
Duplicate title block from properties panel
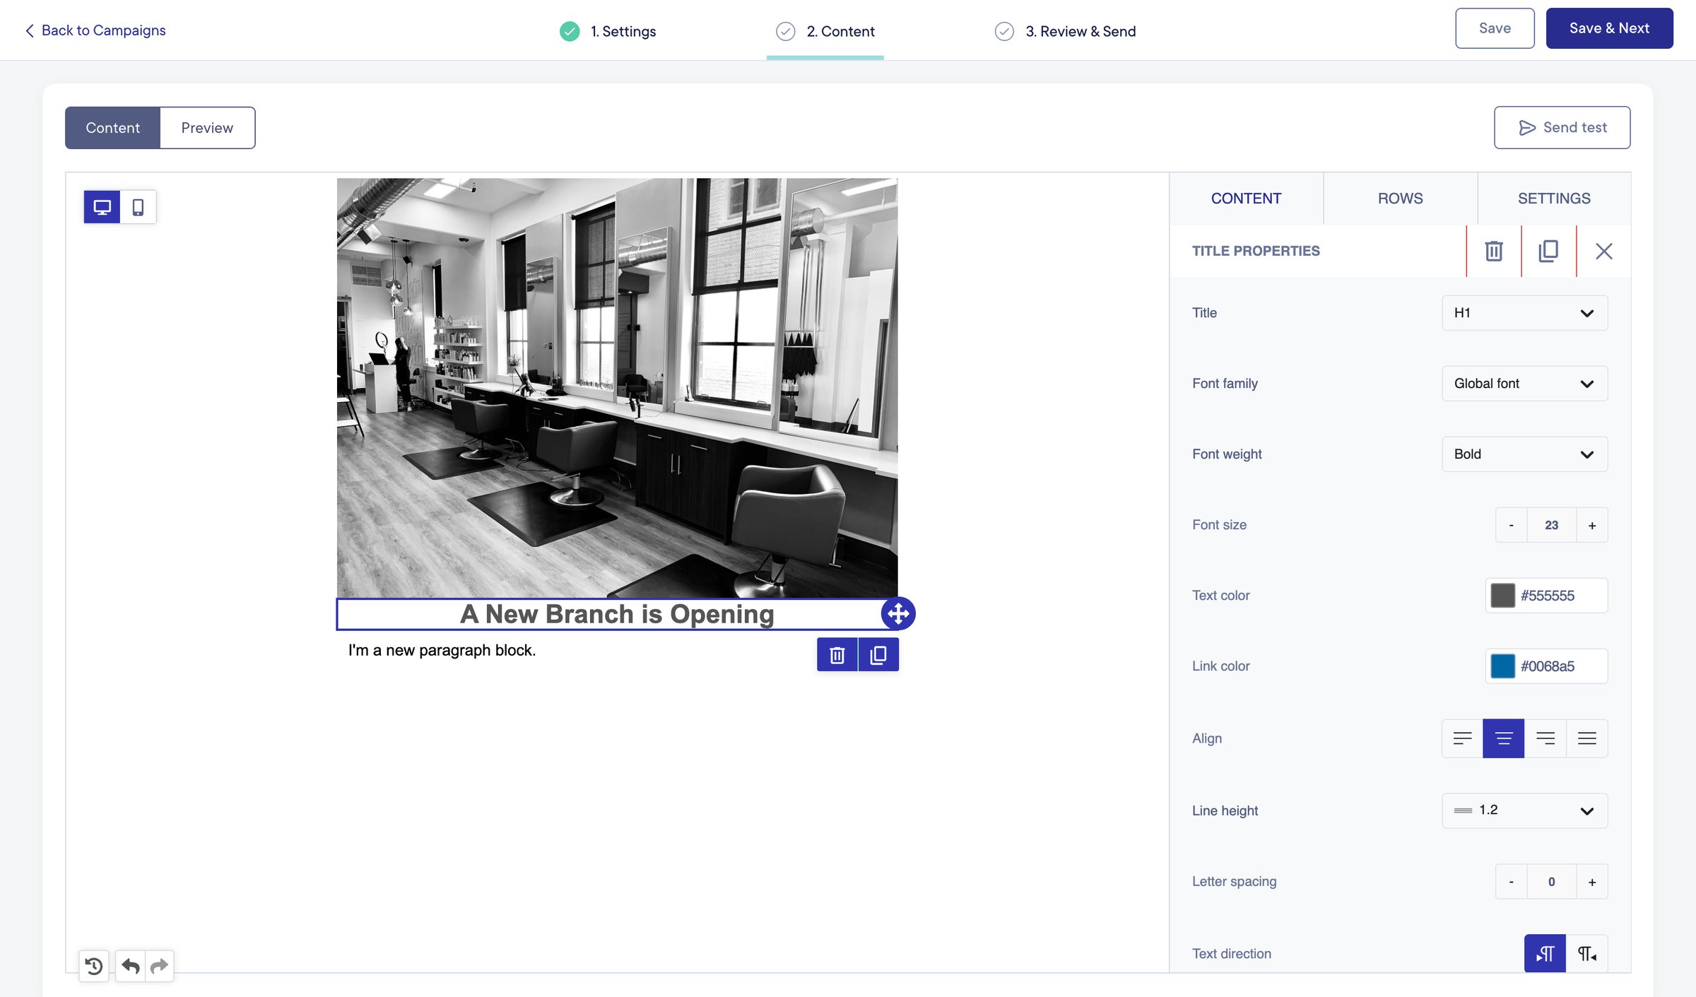(x=1548, y=251)
